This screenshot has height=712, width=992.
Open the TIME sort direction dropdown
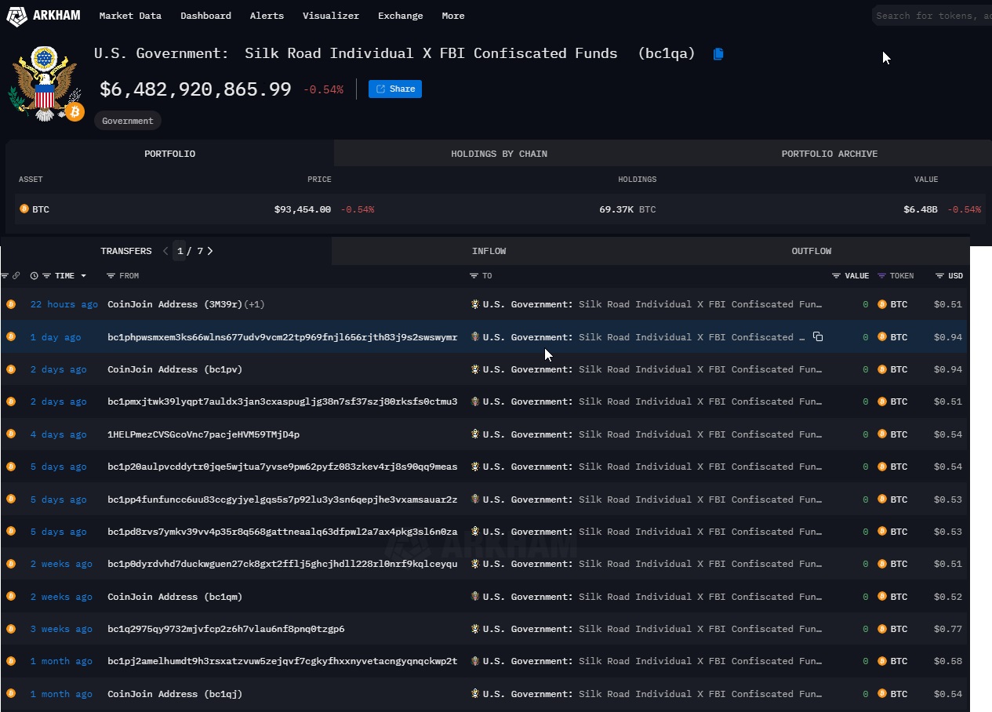(x=83, y=276)
